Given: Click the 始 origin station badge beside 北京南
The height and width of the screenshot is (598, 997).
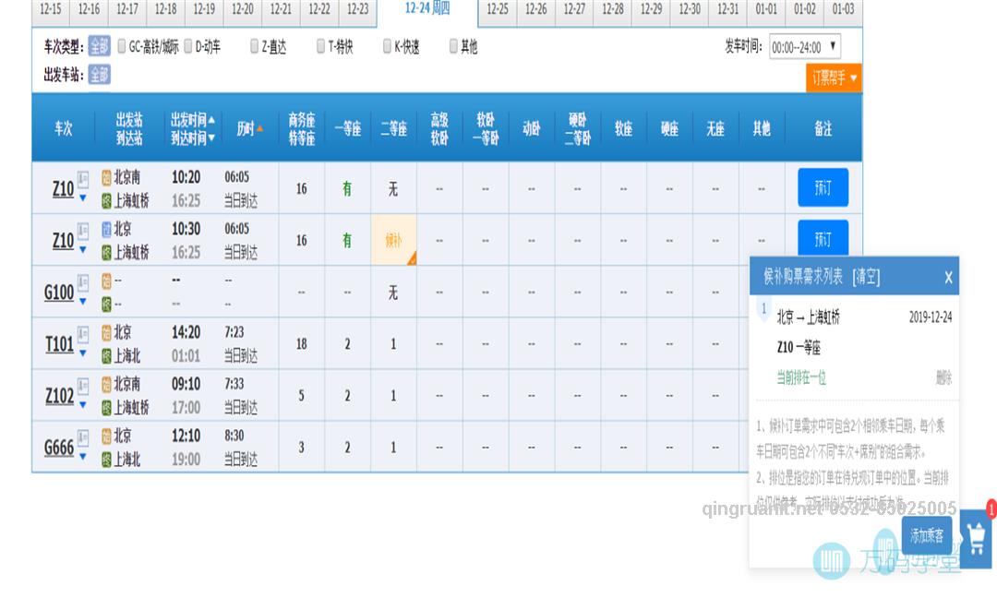Looking at the screenshot, I should 104,176.
